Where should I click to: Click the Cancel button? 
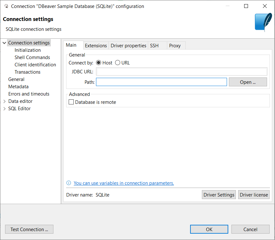tap(250, 229)
